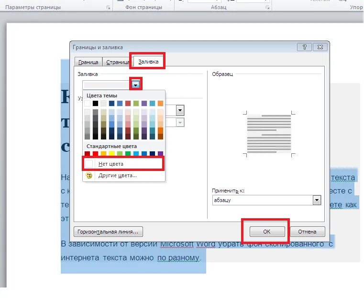Screen dimensions: 364x298
Task: Pick the red theme color swatch
Action: [128, 103]
